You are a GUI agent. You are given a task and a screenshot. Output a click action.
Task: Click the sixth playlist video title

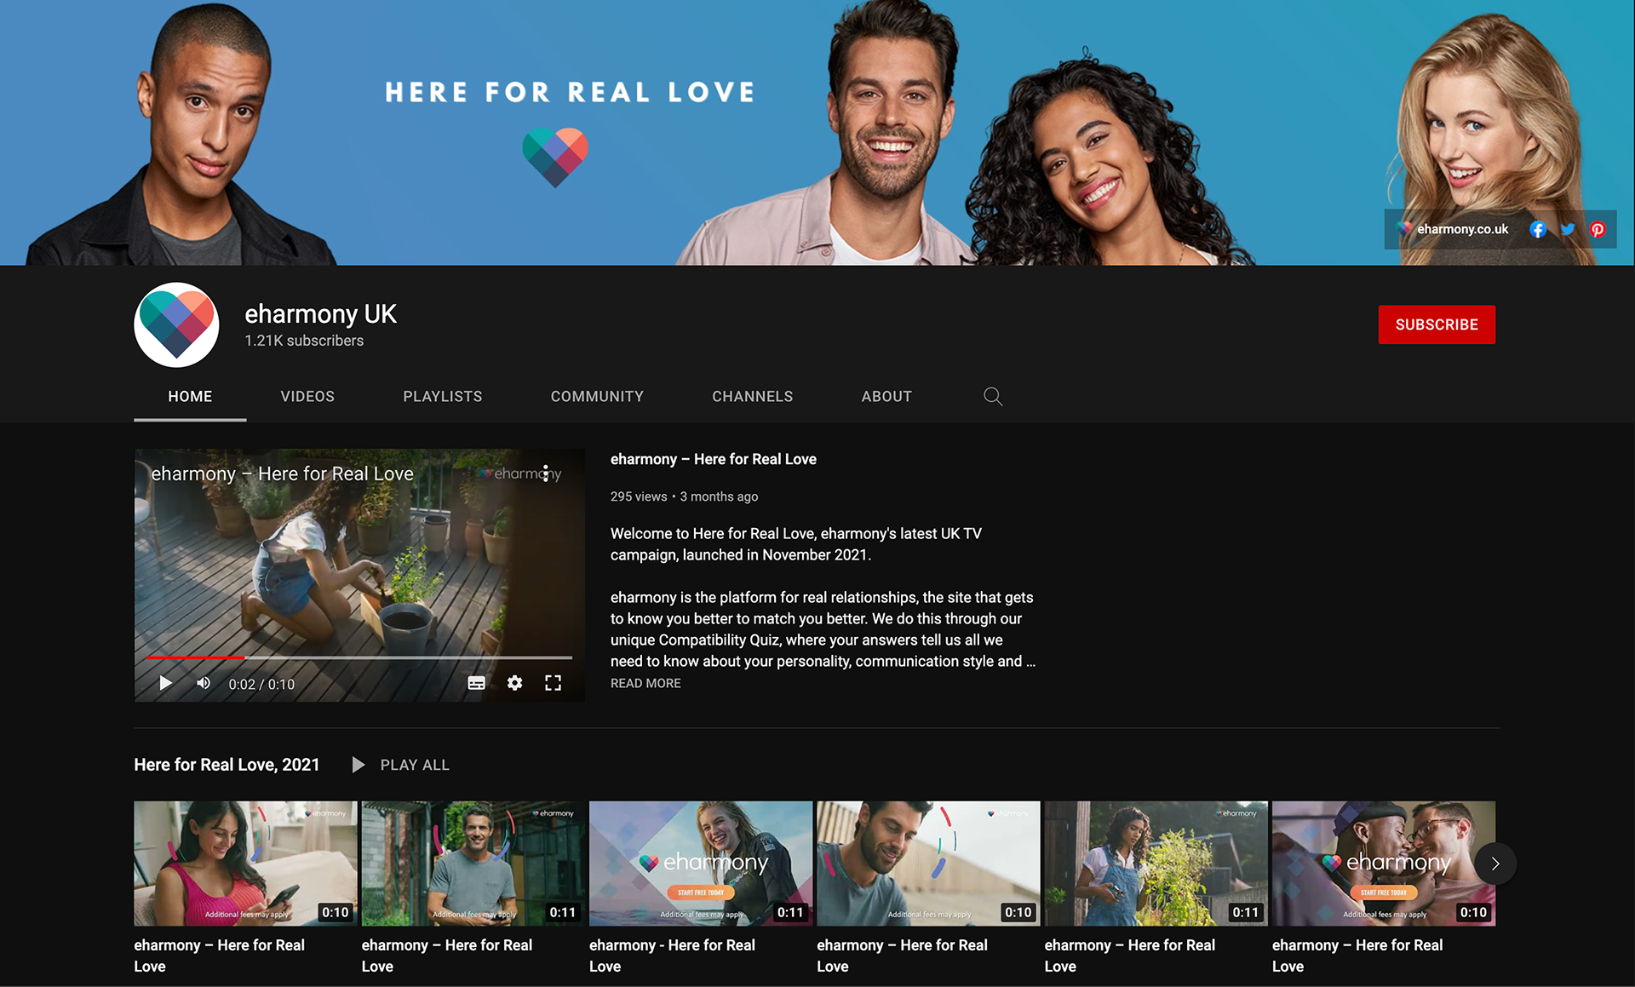[x=1357, y=955]
